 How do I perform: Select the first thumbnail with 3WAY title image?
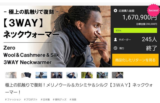[11, 75]
